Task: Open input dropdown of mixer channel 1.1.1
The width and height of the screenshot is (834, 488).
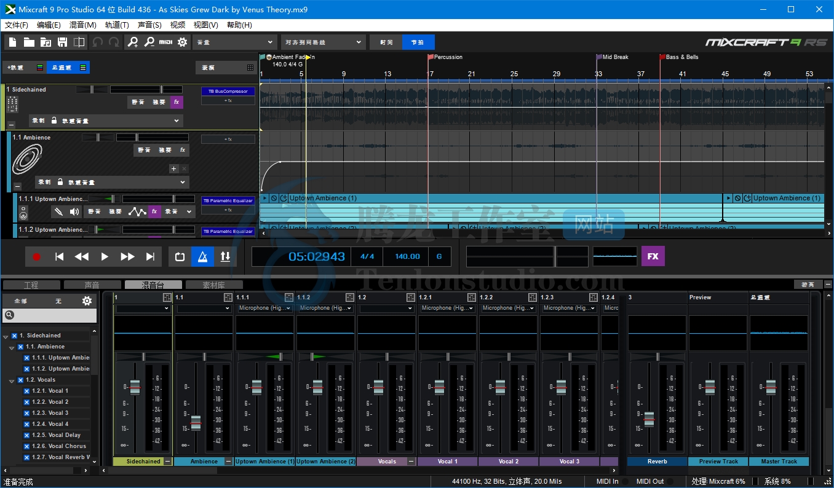Action: (264, 308)
